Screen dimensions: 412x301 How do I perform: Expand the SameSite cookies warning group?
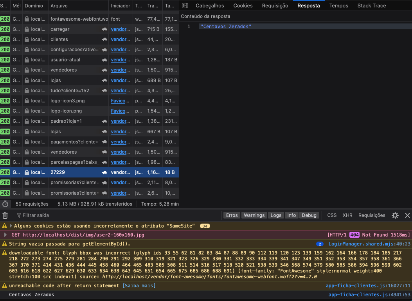[11, 226]
